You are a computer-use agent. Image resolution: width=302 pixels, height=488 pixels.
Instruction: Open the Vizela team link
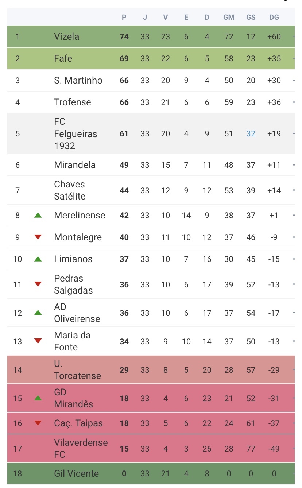pos(66,36)
